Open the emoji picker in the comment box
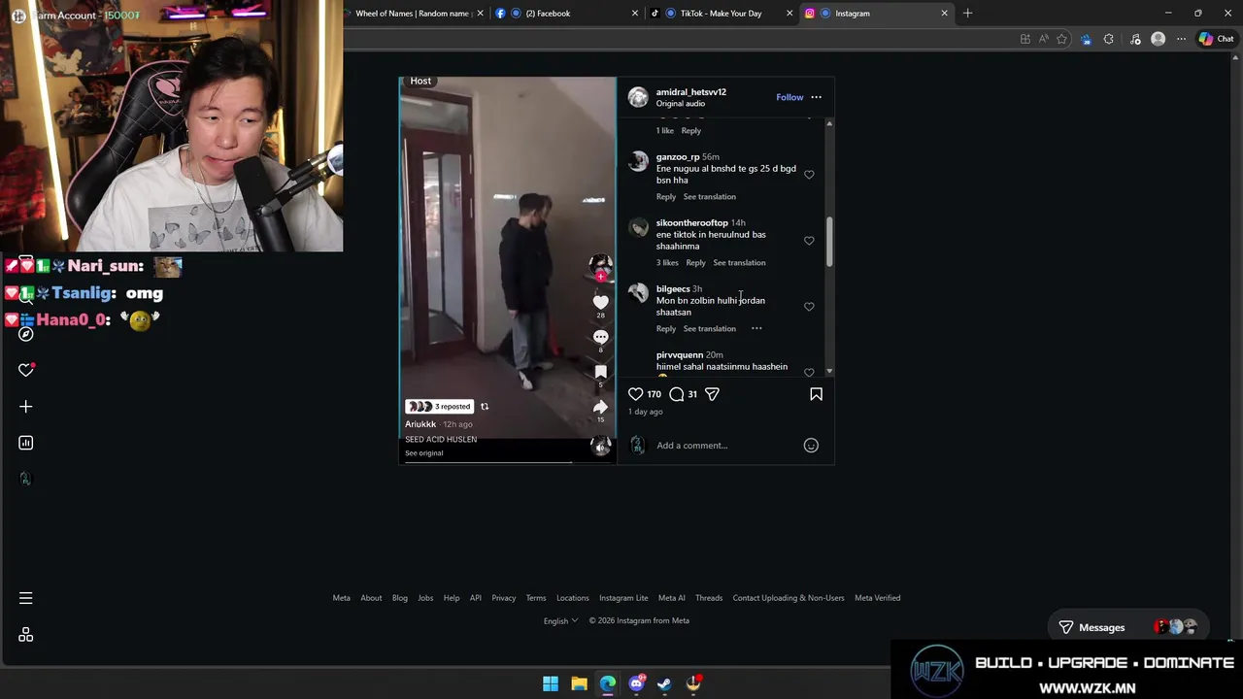Image resolution: width=1243 pixels, height=699 pixels. tap(811, 446)
